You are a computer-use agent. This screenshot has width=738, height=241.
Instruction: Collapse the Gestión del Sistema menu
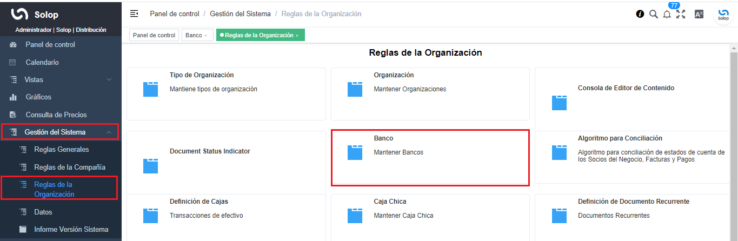109,132
